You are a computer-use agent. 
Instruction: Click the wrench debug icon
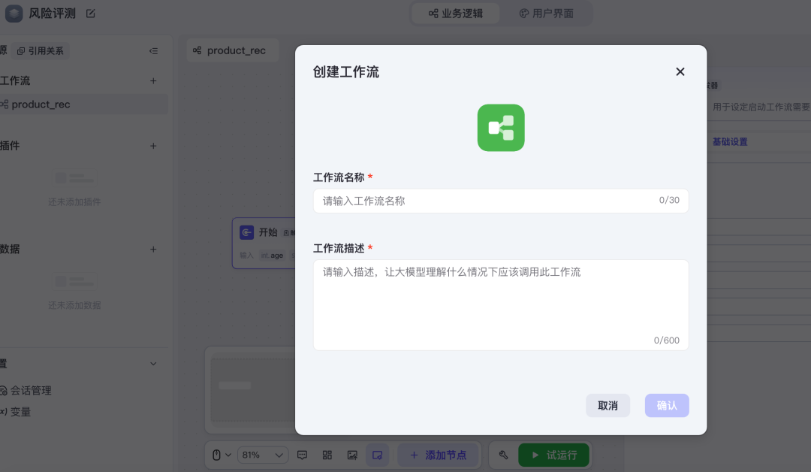pyautogui.click(x=503, y=455)
